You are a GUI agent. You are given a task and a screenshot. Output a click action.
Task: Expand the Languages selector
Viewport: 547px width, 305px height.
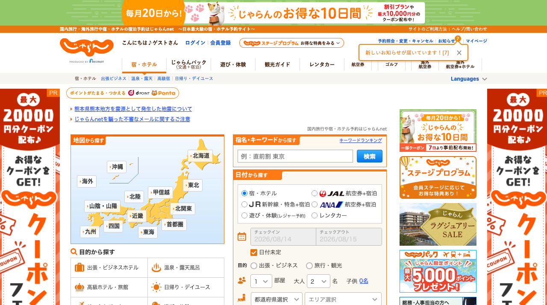click(x=469, y=79)
